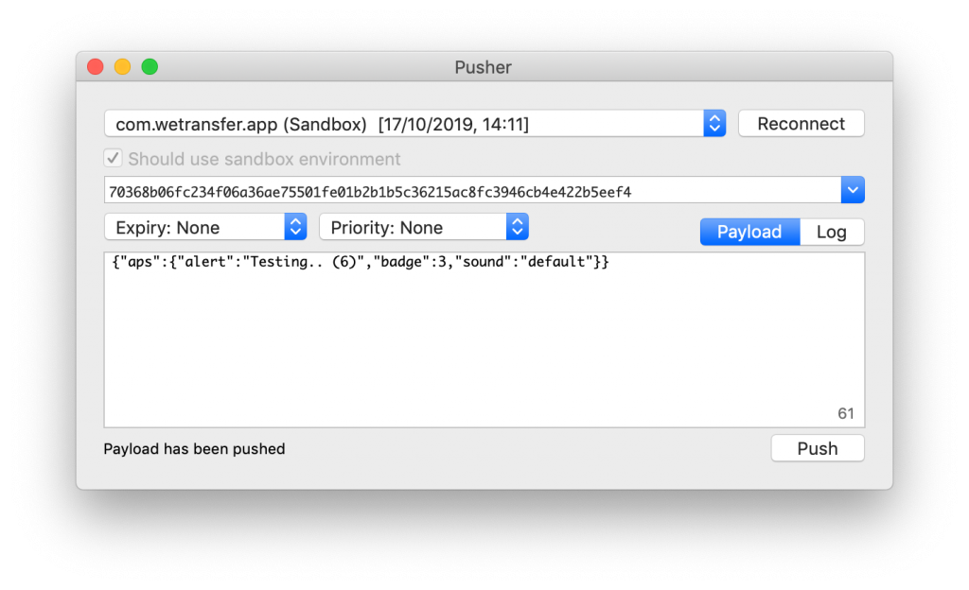The image size is (969, 590).
Task: Open the device token dropdown chevron
Action: point(853,189)
